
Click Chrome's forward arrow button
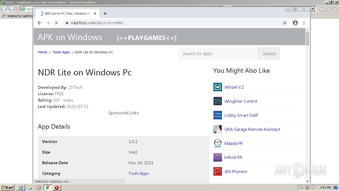coord(48,23)
